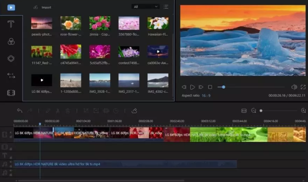Split the clip with the scissors tool

pyautogui.click(x=58, y=111)
